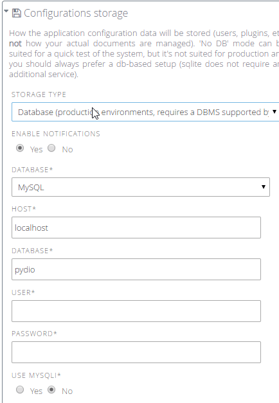Click the PASSWORD* field label
This screenshot has height=403, width=279.
[34, 334]
